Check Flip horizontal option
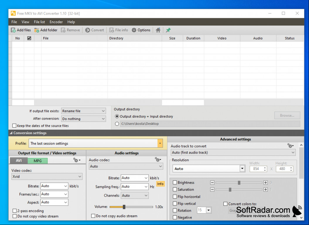Viewport: 309px width, 225px height. tap(175, 196)
